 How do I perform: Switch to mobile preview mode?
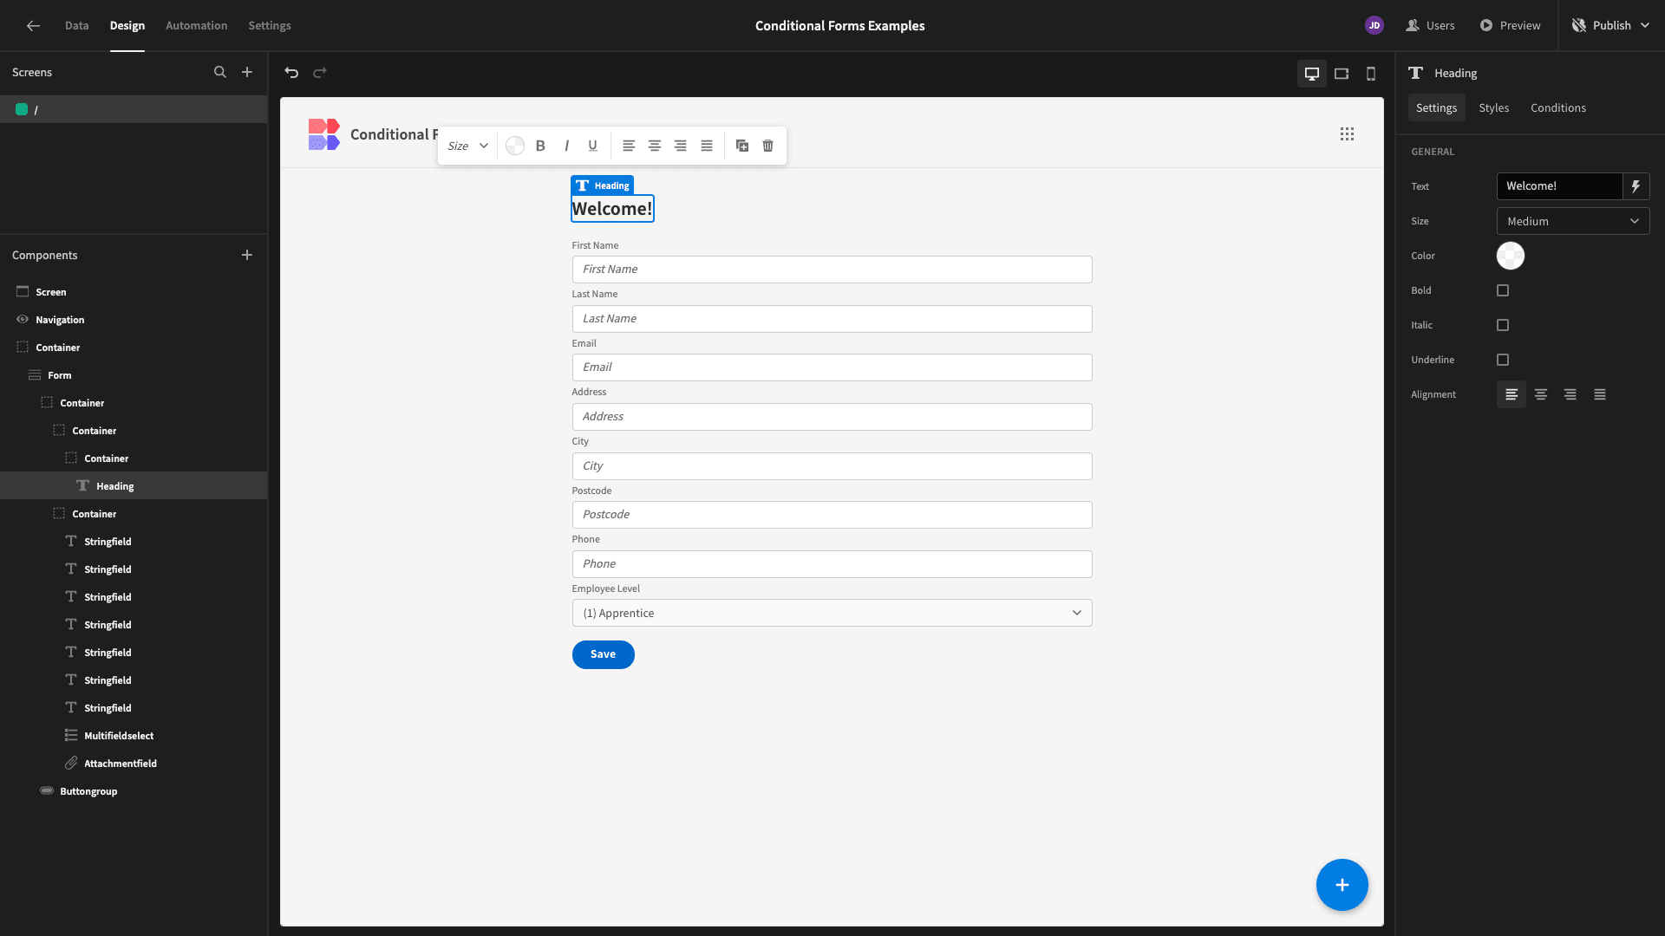[1371, 74]
